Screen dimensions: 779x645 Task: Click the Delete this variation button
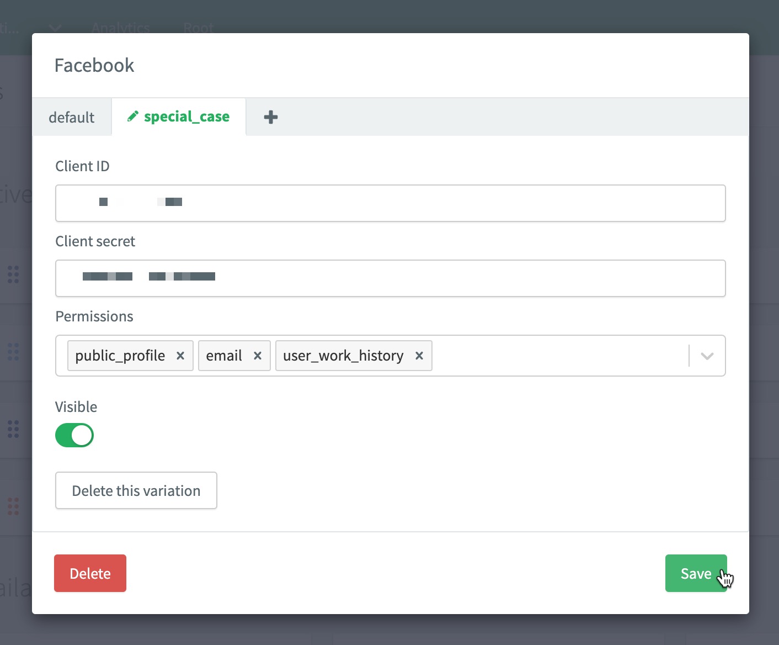[136, 490]
